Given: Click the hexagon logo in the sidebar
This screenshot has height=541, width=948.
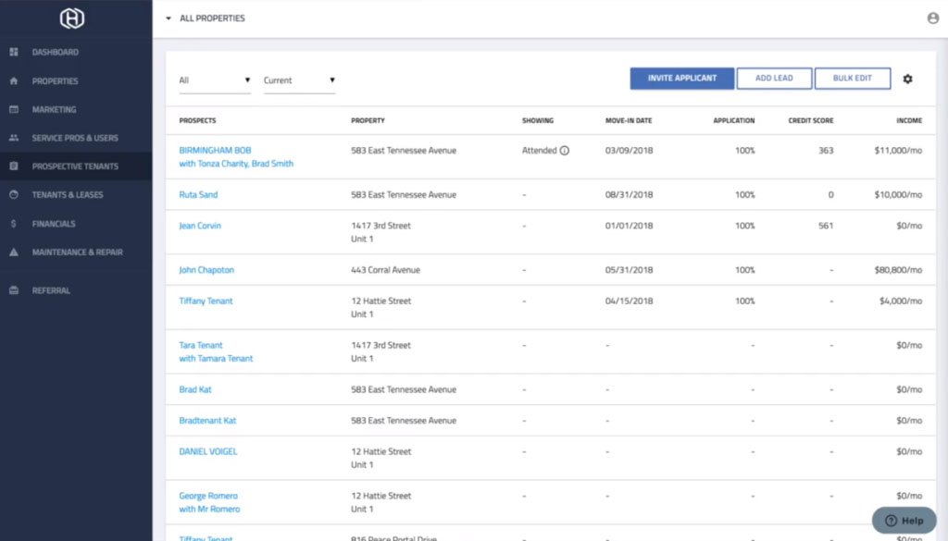Looking at the screenshot, I should coord(72,18).
